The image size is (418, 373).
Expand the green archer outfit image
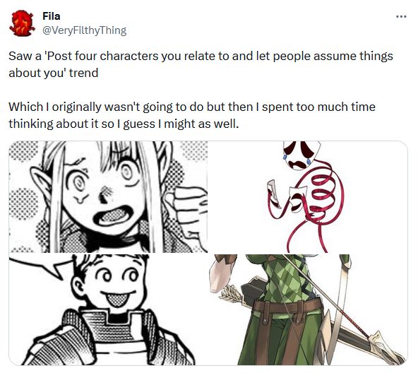pyautogui.click(x=309, y=309)
